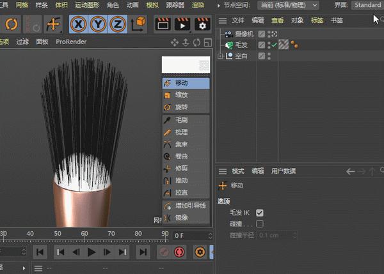Viewport: 384px width, 274px height.
Task: Toggle the Z axis lock button
Action: (x=116, y=25)
